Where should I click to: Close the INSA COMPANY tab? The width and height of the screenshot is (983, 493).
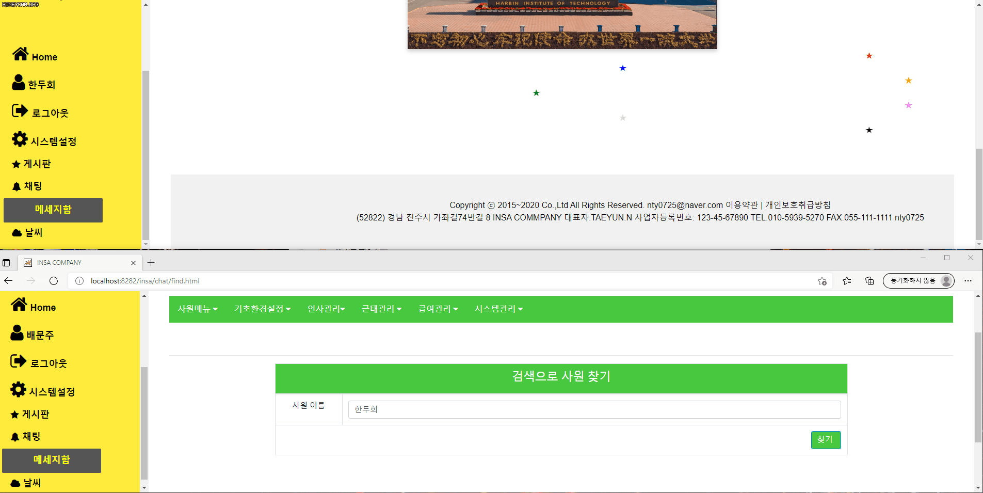pos(133,263)
